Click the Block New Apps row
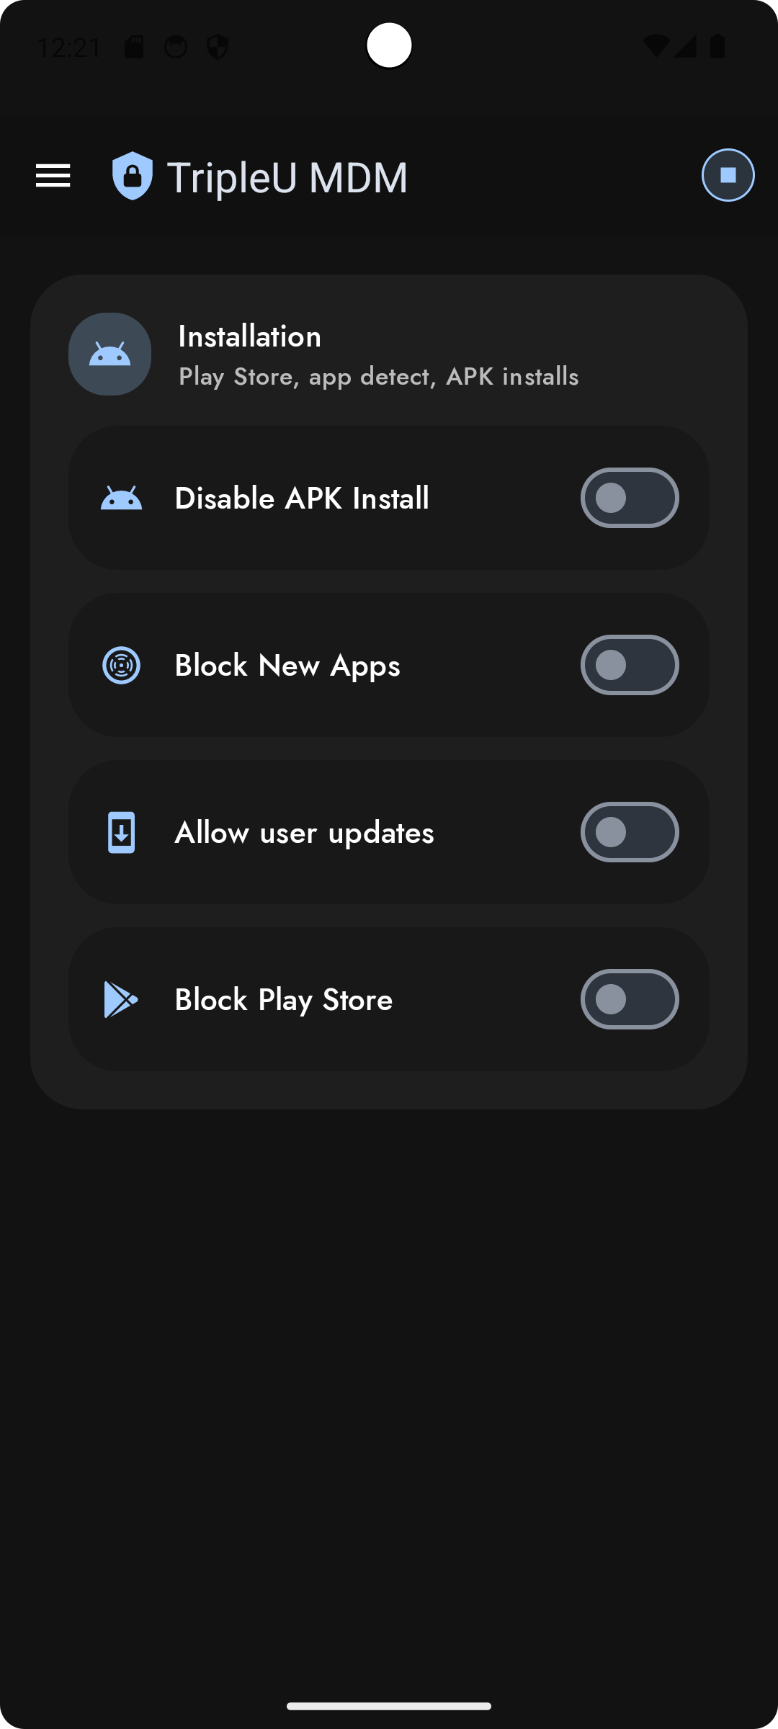 tap(389, 665)
